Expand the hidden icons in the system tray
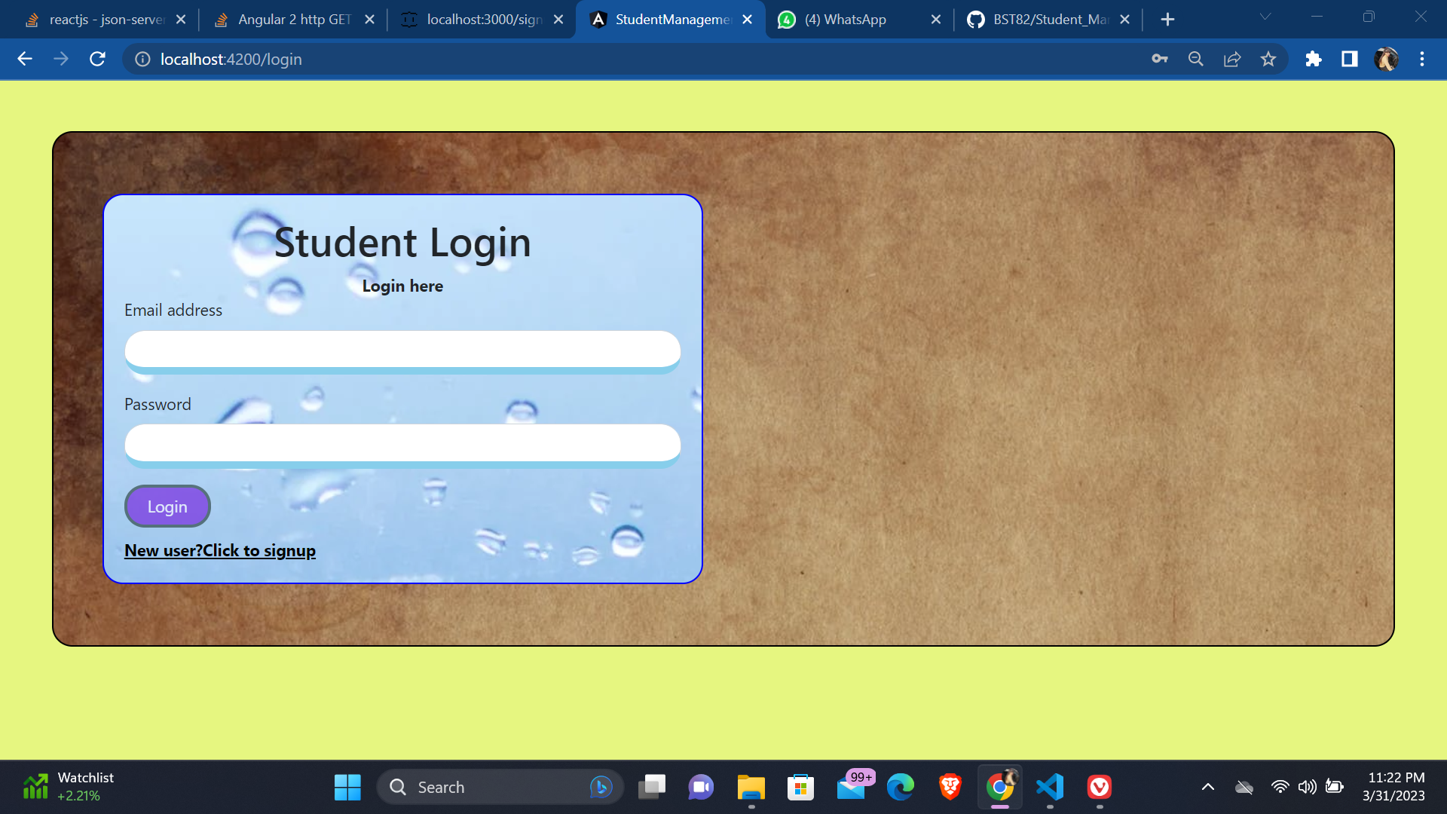 (x=1208, y=787)
